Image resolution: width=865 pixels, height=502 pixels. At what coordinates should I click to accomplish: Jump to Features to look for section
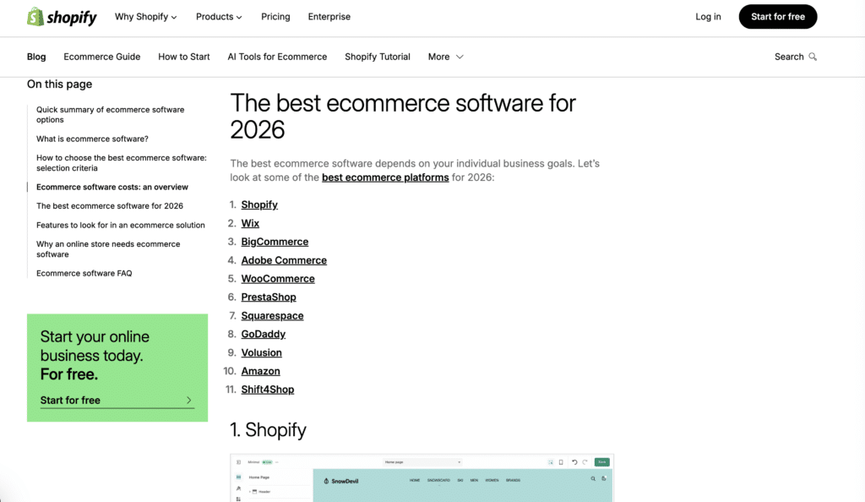(x=120, y=225)
